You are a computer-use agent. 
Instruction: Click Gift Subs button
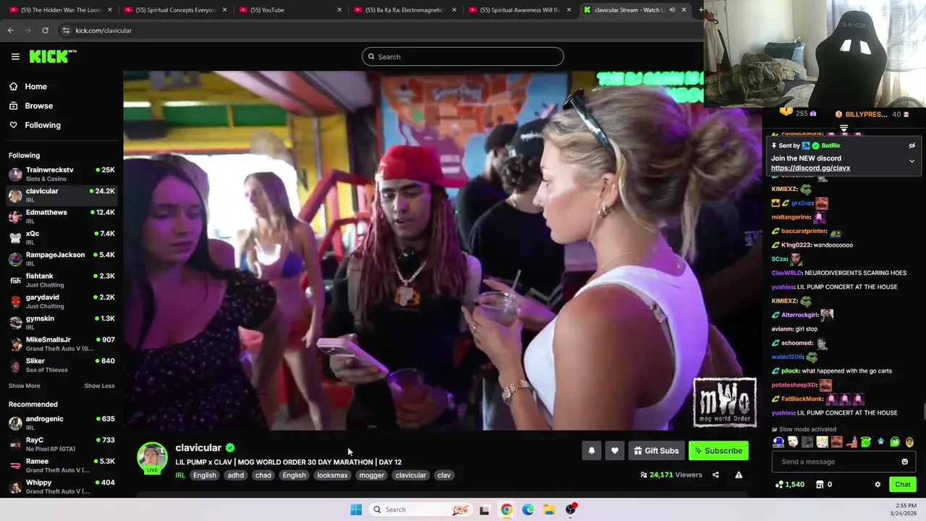[x=656, y=451]
